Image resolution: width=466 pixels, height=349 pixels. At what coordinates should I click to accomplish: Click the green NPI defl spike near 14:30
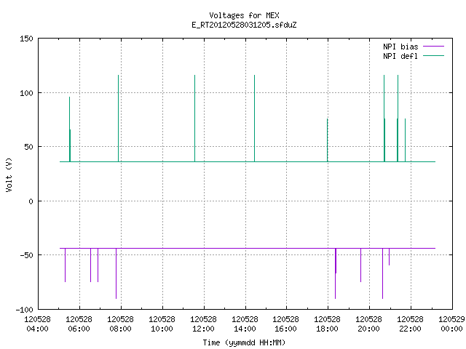(x=254, y=119)
